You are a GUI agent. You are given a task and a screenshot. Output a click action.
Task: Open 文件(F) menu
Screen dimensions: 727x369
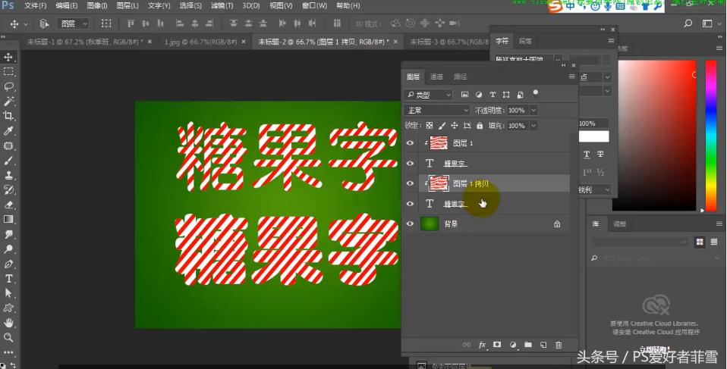[x=35, y=5]
